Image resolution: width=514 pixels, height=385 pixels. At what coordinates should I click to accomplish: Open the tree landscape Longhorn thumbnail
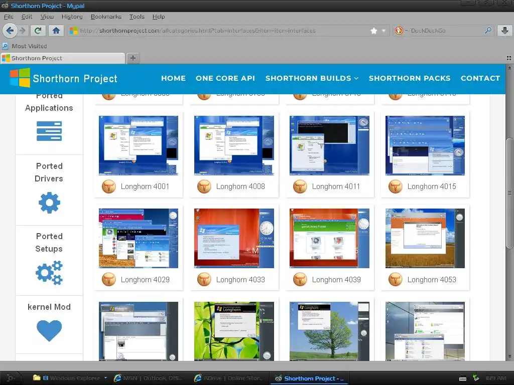[x=329, y=331]
